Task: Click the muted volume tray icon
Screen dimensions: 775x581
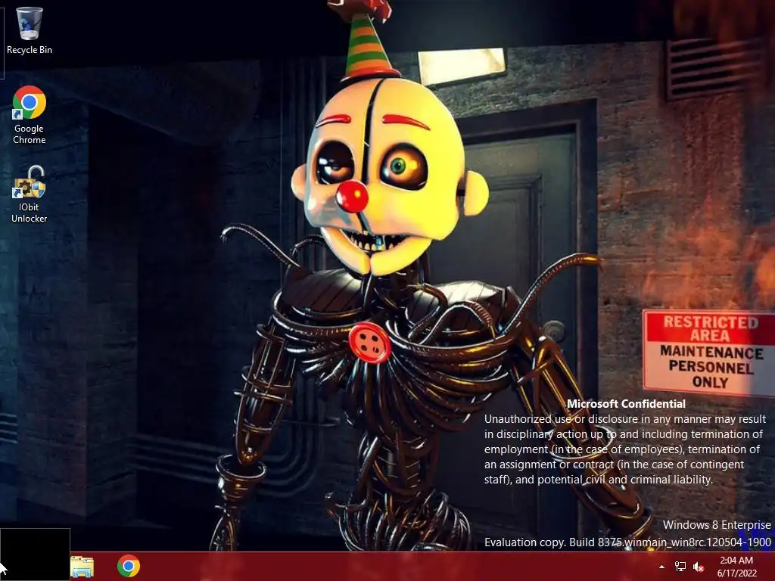Action: (x=699, y=567)
